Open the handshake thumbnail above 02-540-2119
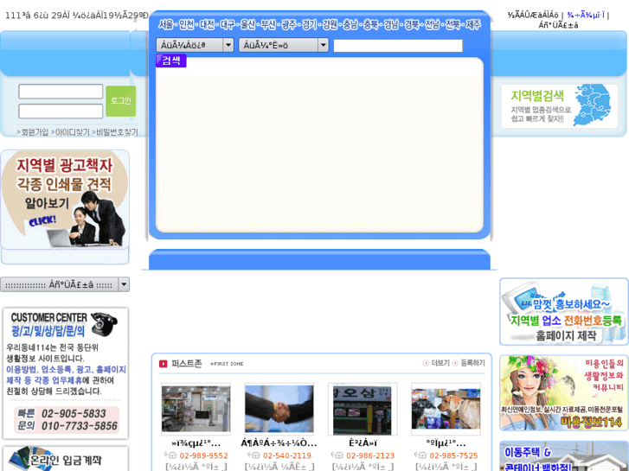Screen dimensions: 629x471 279,409
